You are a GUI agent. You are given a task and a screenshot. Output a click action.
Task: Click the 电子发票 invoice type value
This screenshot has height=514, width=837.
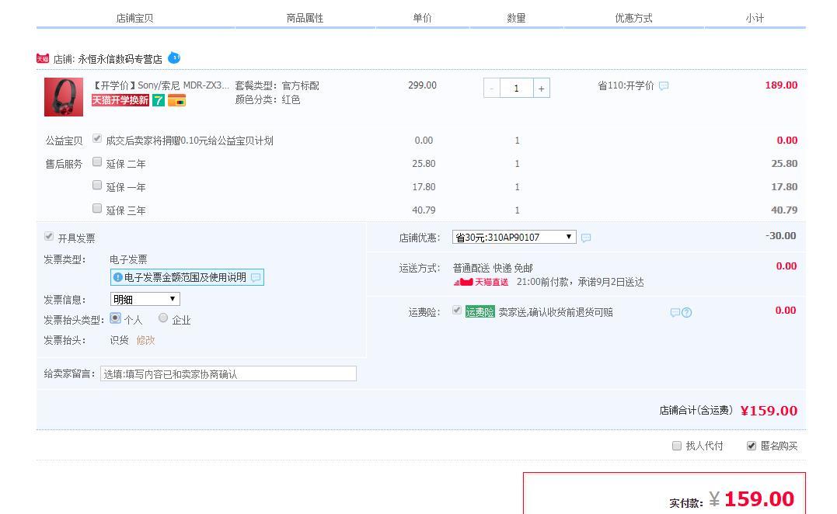(128, 259)
